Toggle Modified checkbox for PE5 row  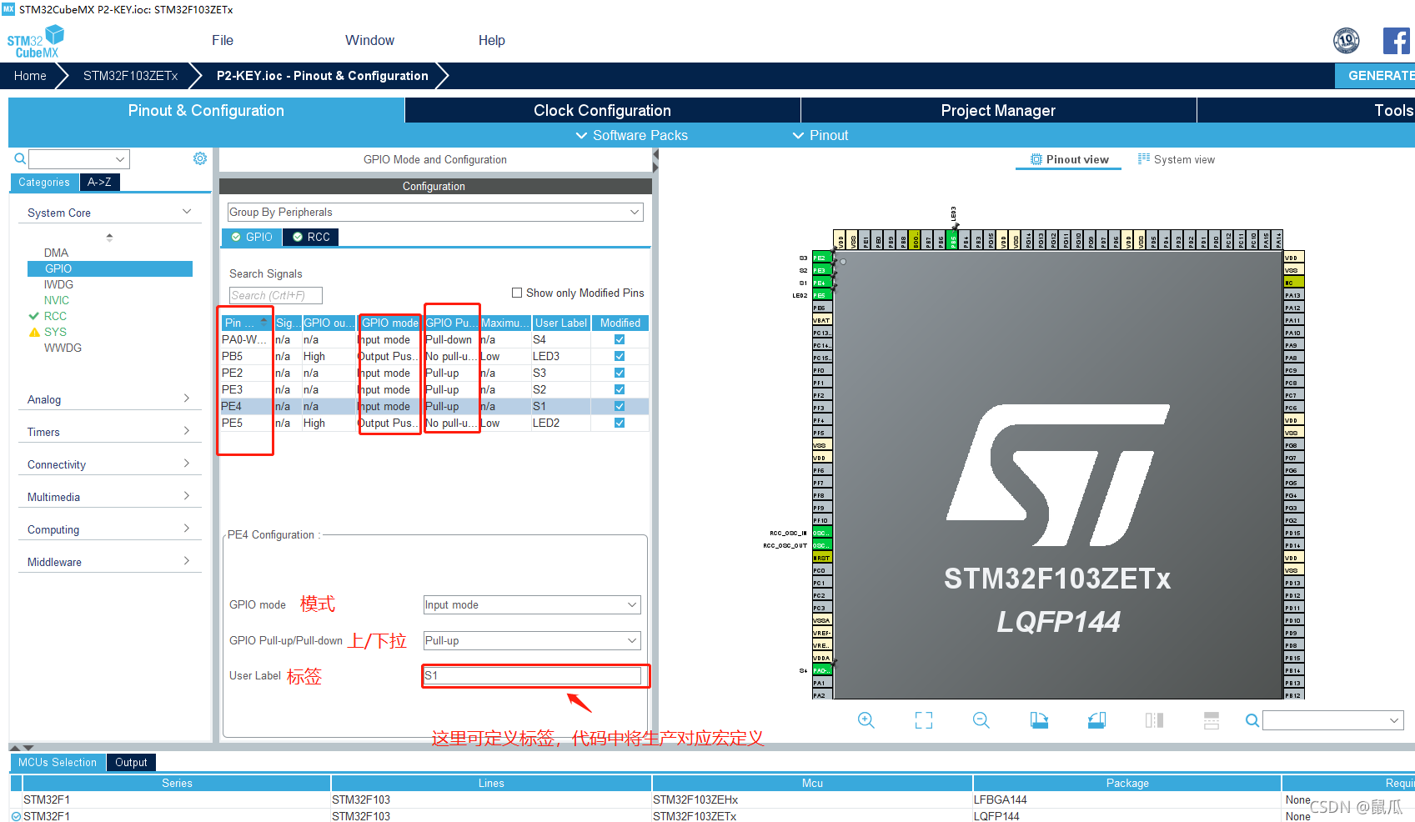tap(620, 423)
